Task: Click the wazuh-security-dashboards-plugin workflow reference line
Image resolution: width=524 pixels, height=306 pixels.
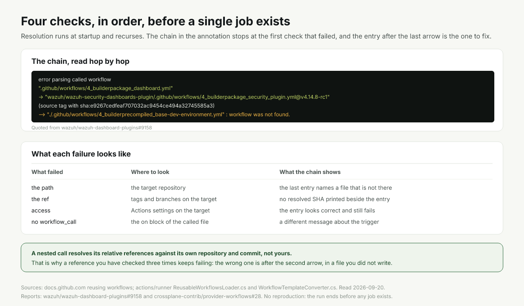Action: coord(184,97)
